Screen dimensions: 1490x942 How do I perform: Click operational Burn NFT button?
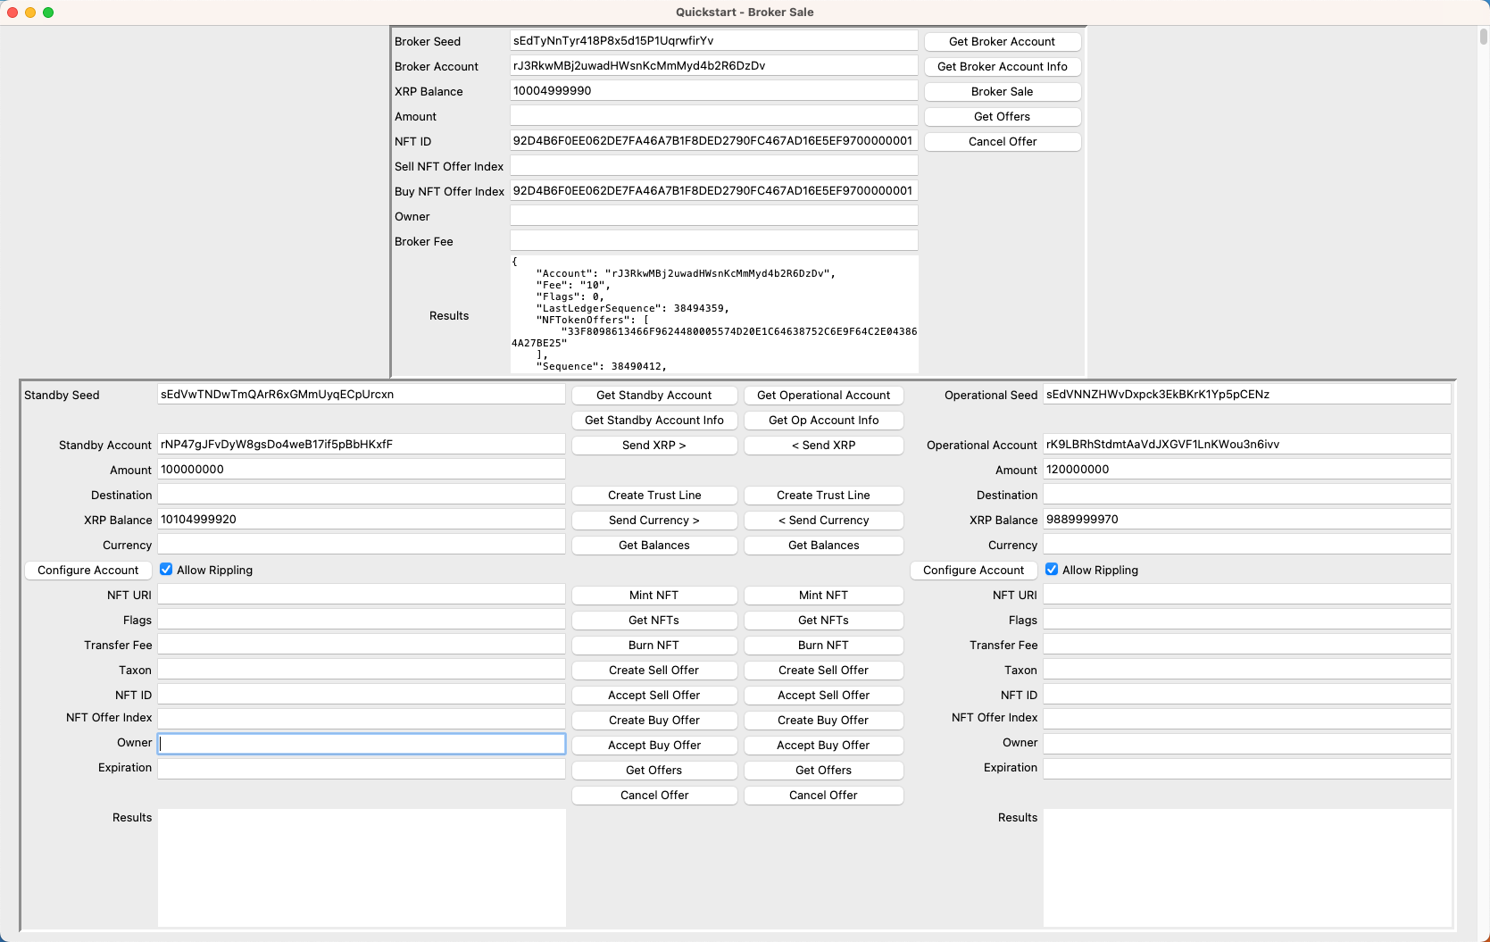coord(823,646)
